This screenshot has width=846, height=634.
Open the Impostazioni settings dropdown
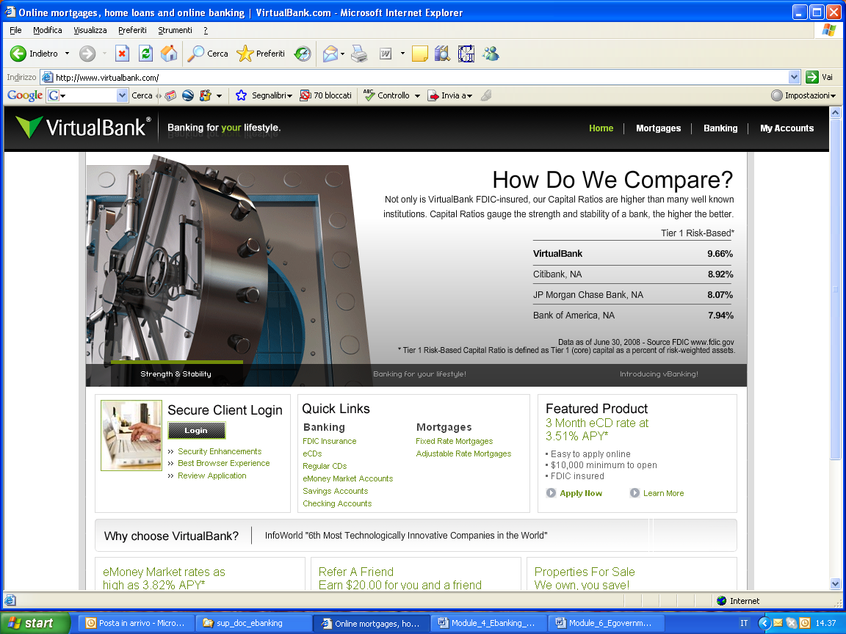[803, 95]
